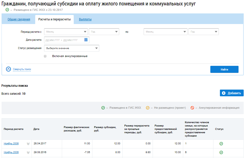This screenshot has height=158, width=245.
Task: Switch to 'Общие сведения' tab
Action: (x=19, y=19)
